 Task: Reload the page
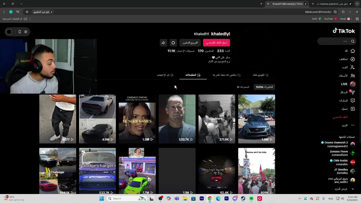[343, 12]
